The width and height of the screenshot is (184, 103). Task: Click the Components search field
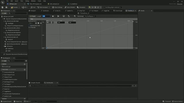18,13
